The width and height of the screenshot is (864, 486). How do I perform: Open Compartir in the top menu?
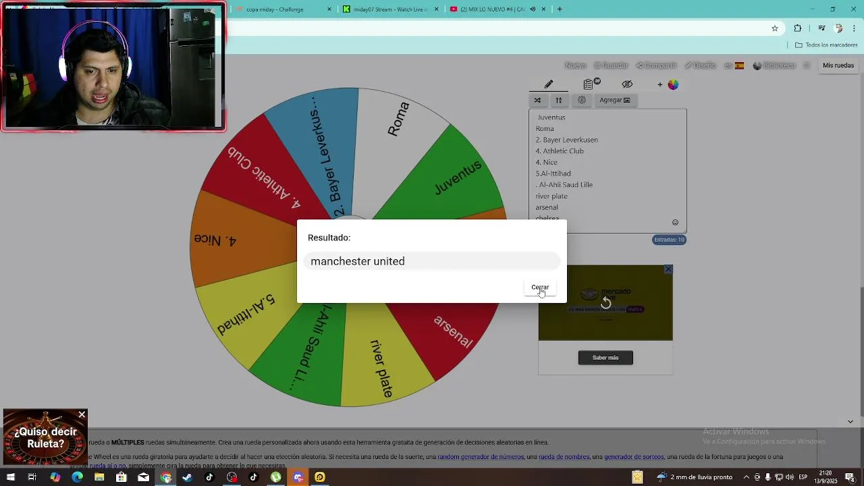coord(656,65)
